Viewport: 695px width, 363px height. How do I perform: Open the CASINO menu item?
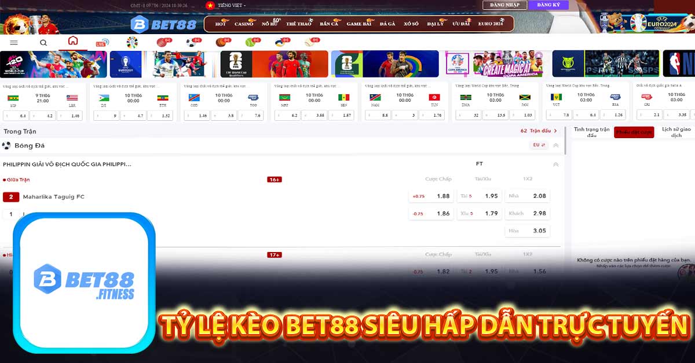click(x=244, y=24)
